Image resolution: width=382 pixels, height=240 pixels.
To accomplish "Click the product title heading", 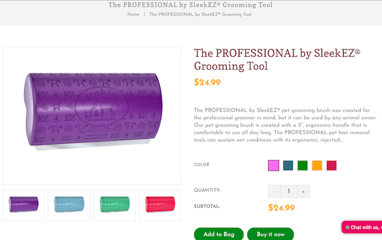I will pyautogui.click(x=277, y=59).
